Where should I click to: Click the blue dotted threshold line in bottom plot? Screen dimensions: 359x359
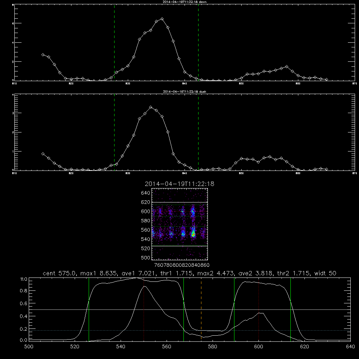190,330
